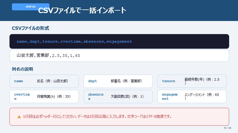Click the warning triangle icon
Viewport: 238px width, 133px height.
coord(19,117)
